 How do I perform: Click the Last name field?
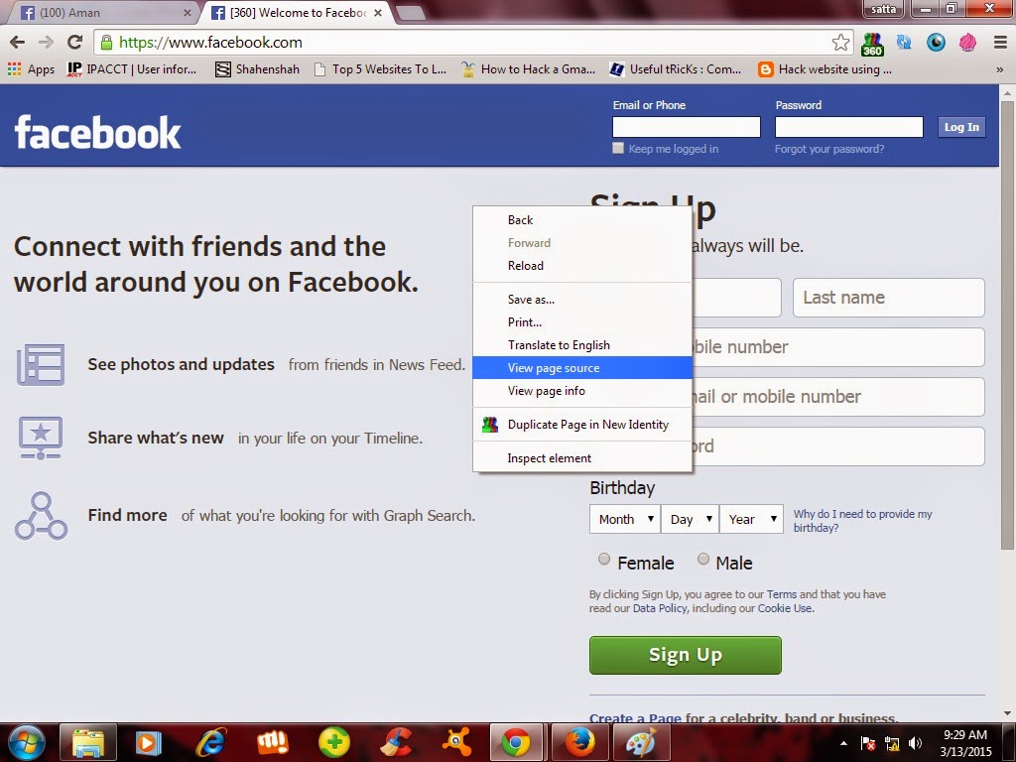pos(888,298)
